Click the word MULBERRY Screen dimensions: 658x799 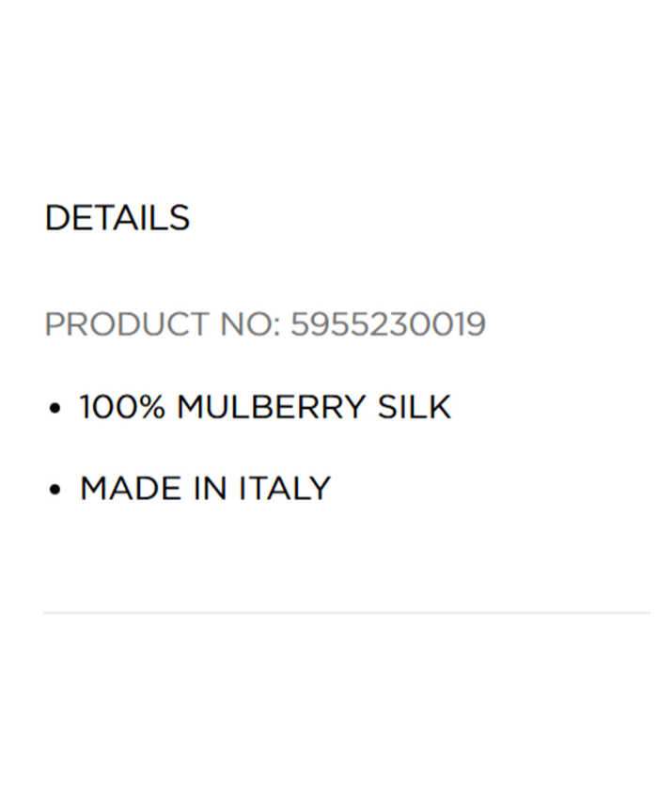pos(272,407)
